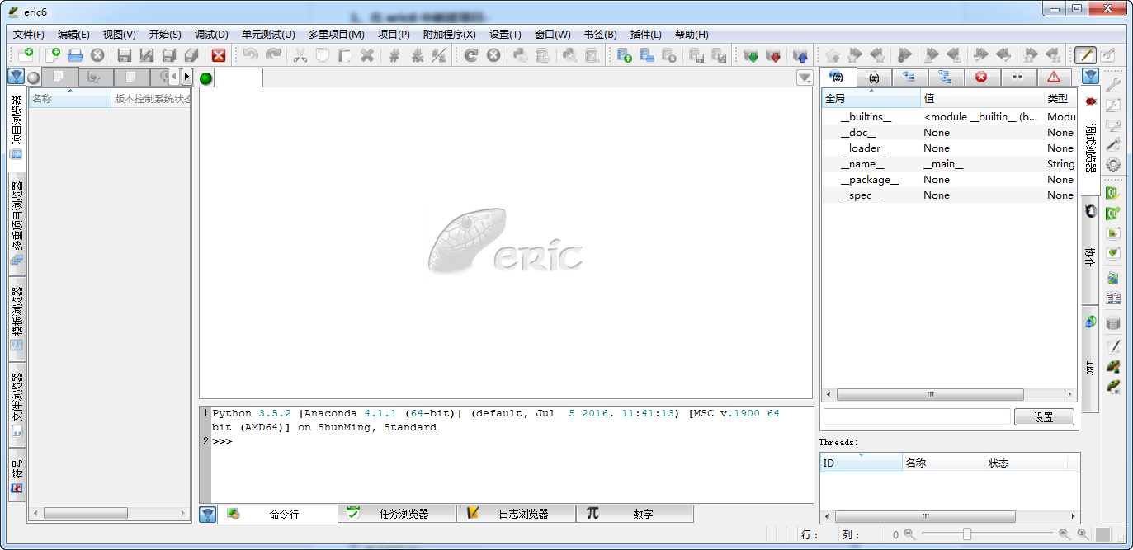Screen dimensions: 1133x550
Task: Open the 文件浏览器 side tab
Action: [x=17, y=406]
